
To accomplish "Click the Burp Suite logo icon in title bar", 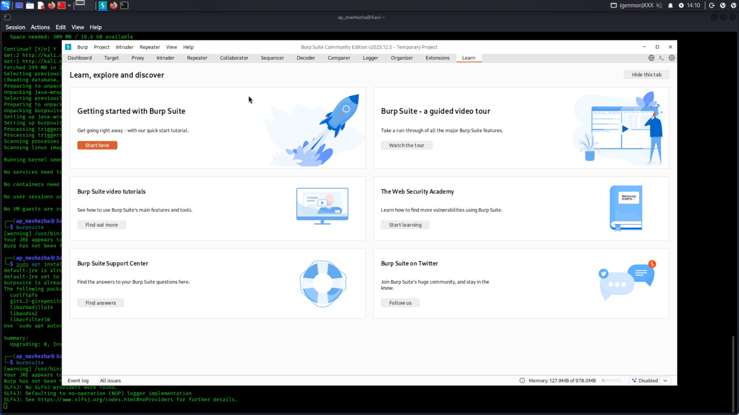I will [68, 47].
